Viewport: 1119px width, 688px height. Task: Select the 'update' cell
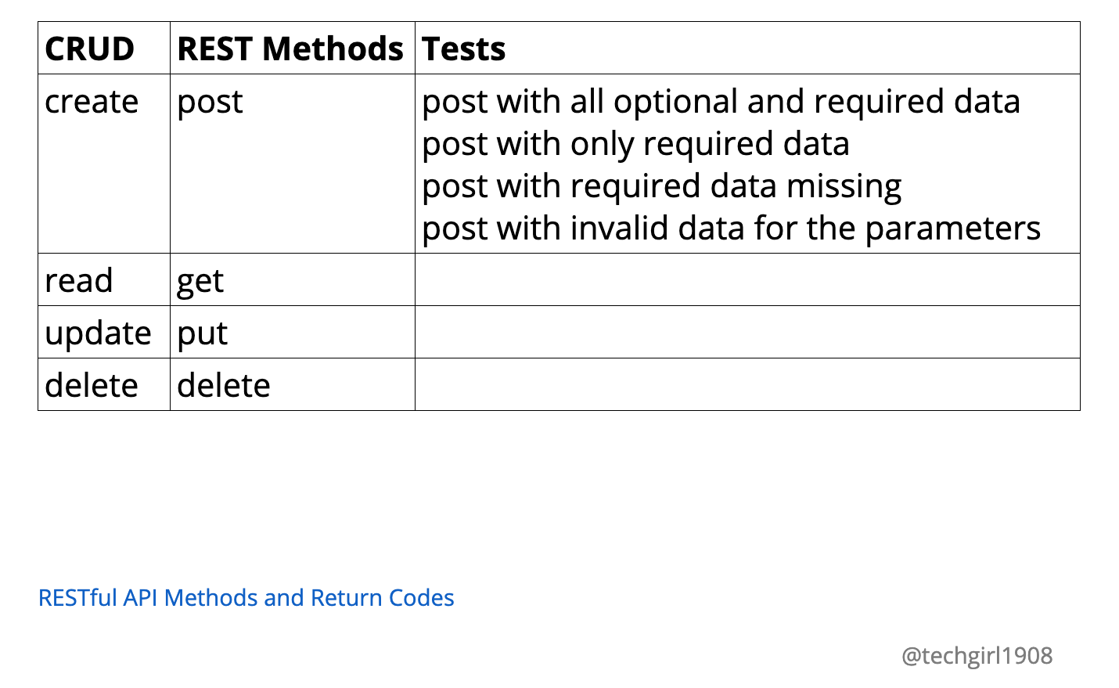click(98, 333)
